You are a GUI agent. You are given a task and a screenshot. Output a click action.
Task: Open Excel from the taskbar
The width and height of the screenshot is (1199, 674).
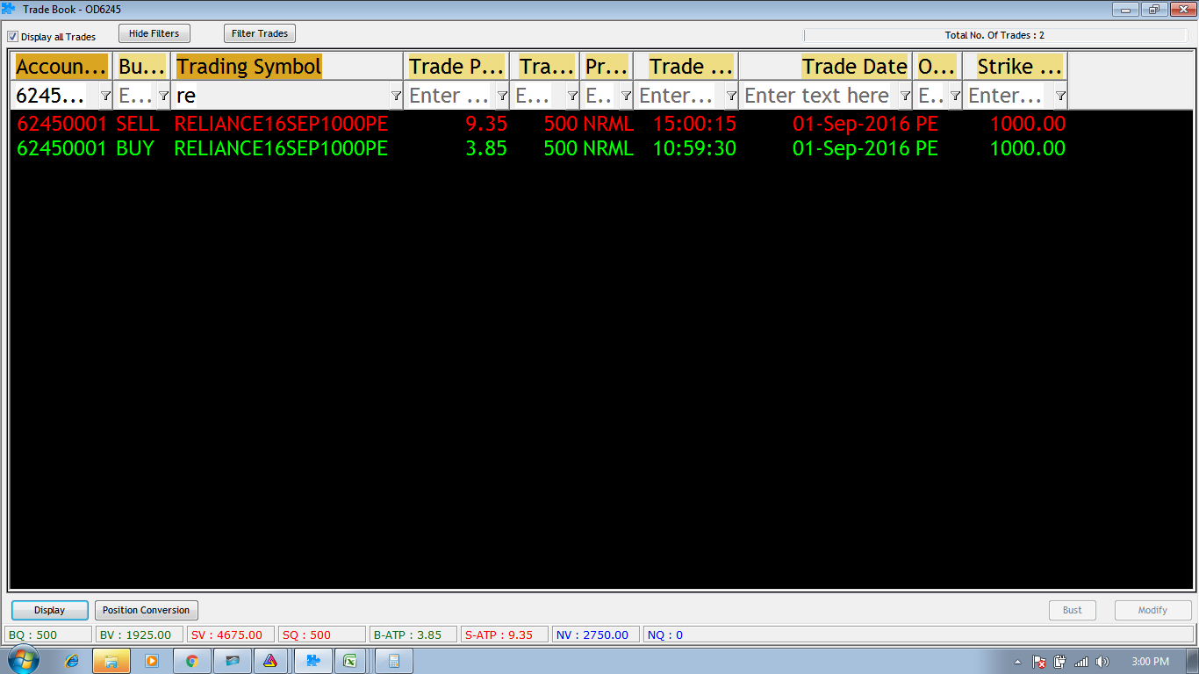(x=349, y=661)
